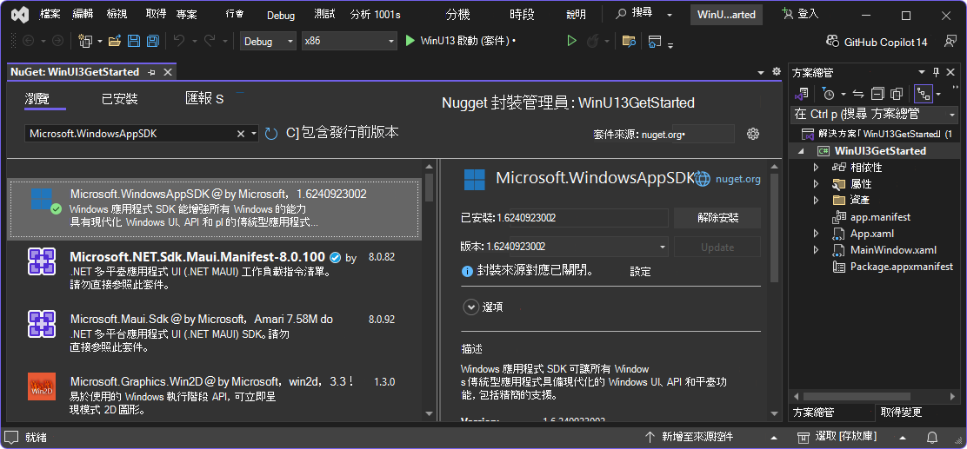Toggle the include prerelease checkbox
Image resolution: width=967 pixels, height=449 pixels.
tap(291, 133)
